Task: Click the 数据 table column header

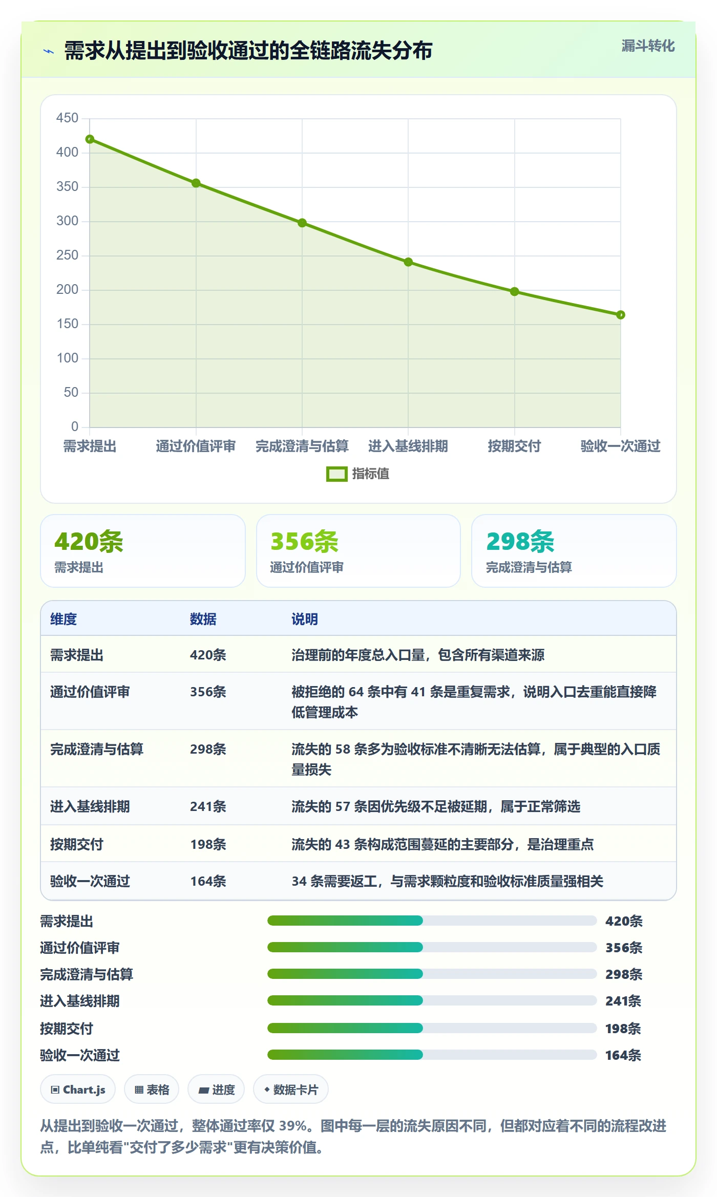Action: point(203,619)
